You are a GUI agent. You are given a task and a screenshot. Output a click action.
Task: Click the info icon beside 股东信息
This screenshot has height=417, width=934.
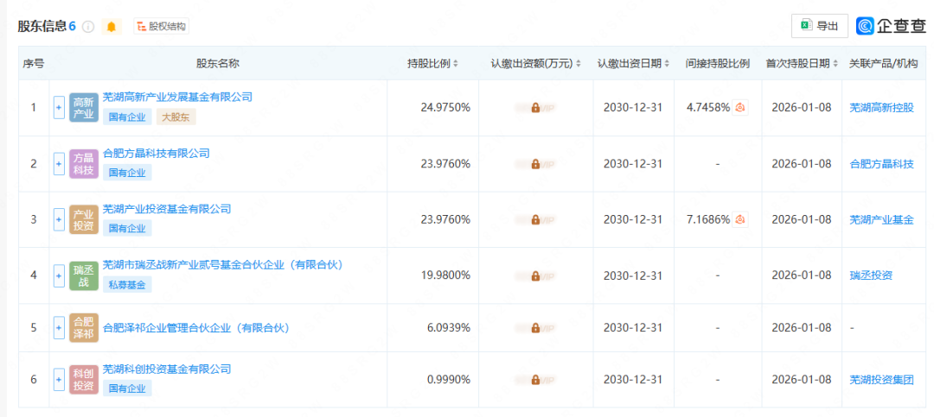click(x=88, y=27)
